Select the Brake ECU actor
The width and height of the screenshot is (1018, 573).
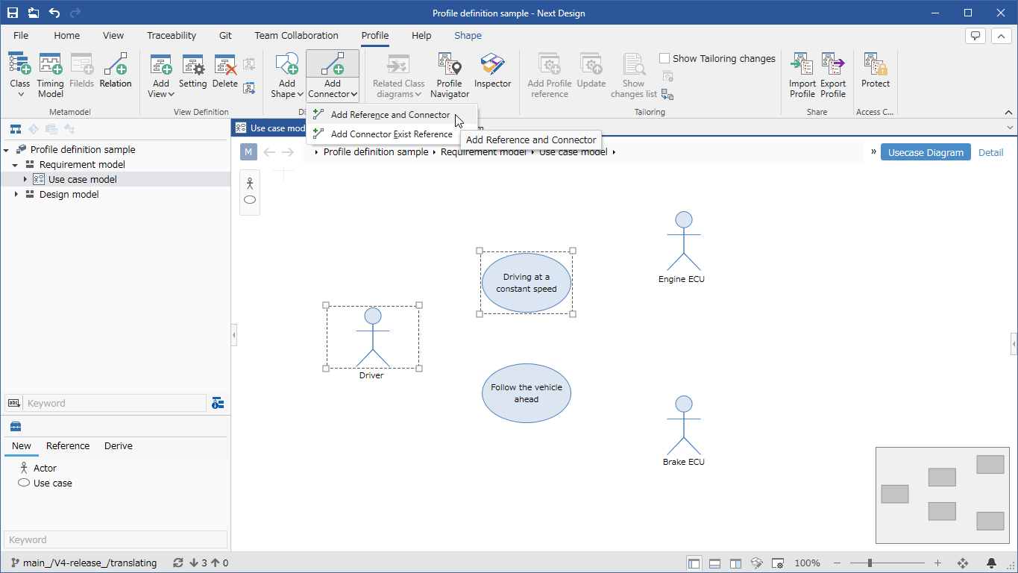[683, 430]
